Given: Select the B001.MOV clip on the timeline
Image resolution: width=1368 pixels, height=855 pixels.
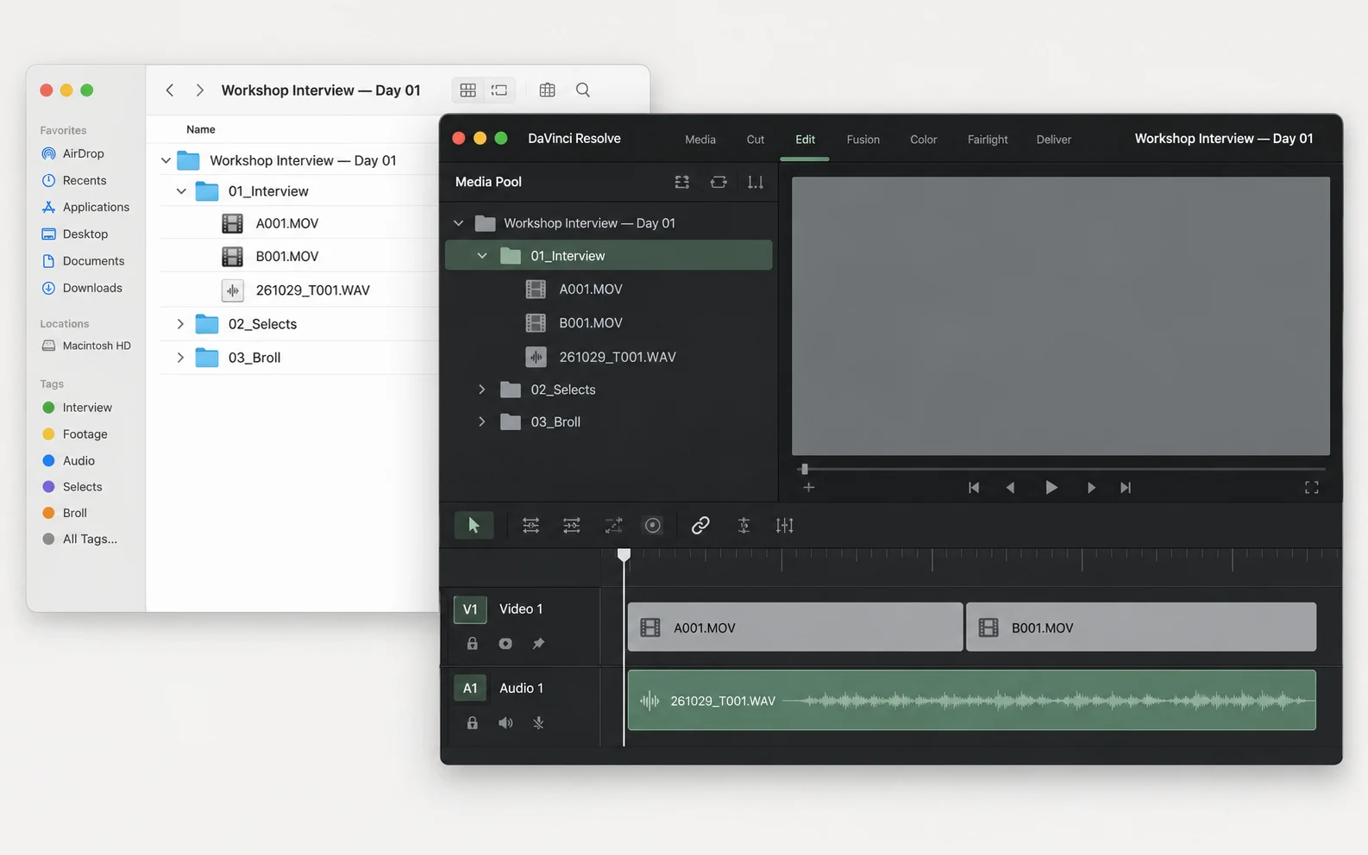Looking at the screenshot, I should [1141, 627].
